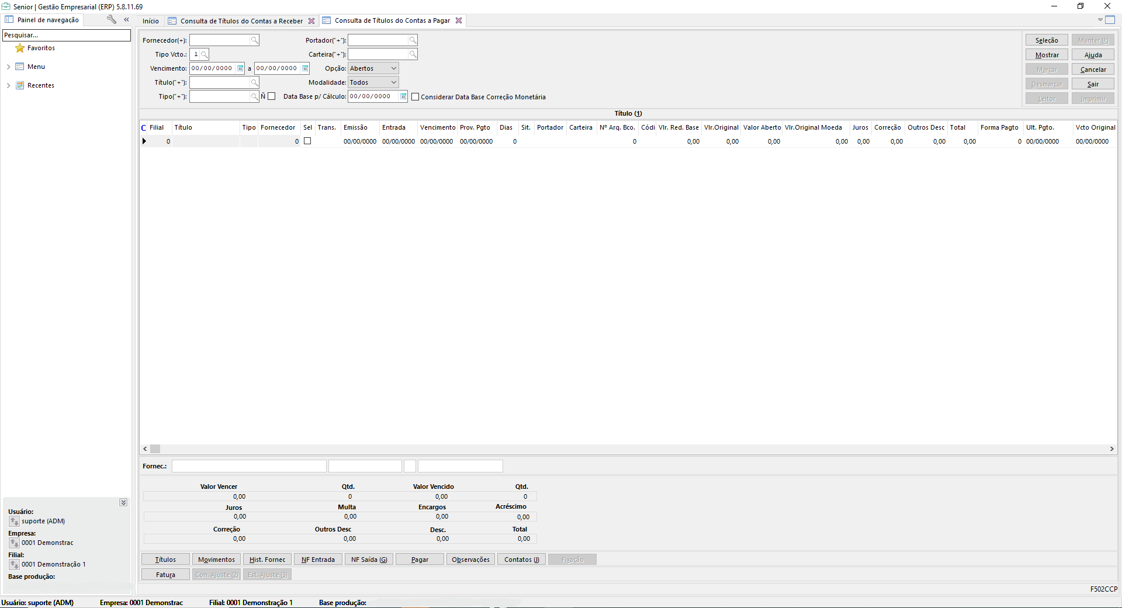
Task: Click the Seleção button
Action: point(1047,40)
